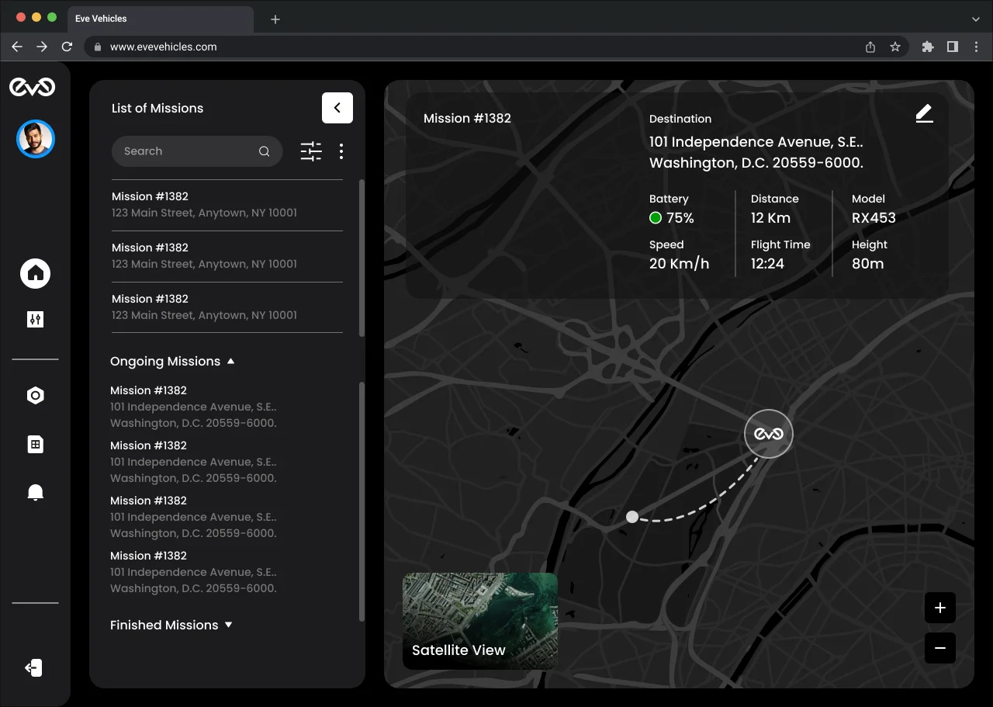
Task: Click the ongoing missions list scrollbar
Action: point(362,501)
